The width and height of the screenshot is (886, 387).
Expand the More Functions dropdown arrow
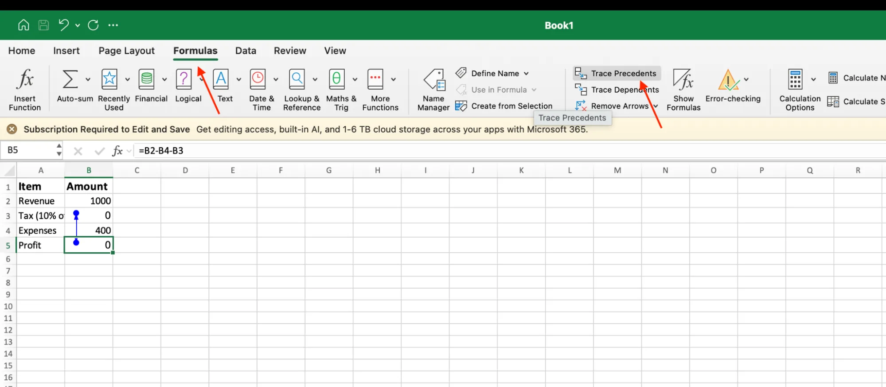(394, 79)
